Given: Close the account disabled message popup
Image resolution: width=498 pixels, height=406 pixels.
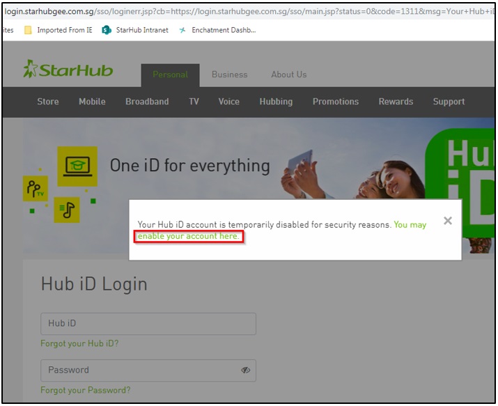Looking at the screenshot, I should pos(448,221).
